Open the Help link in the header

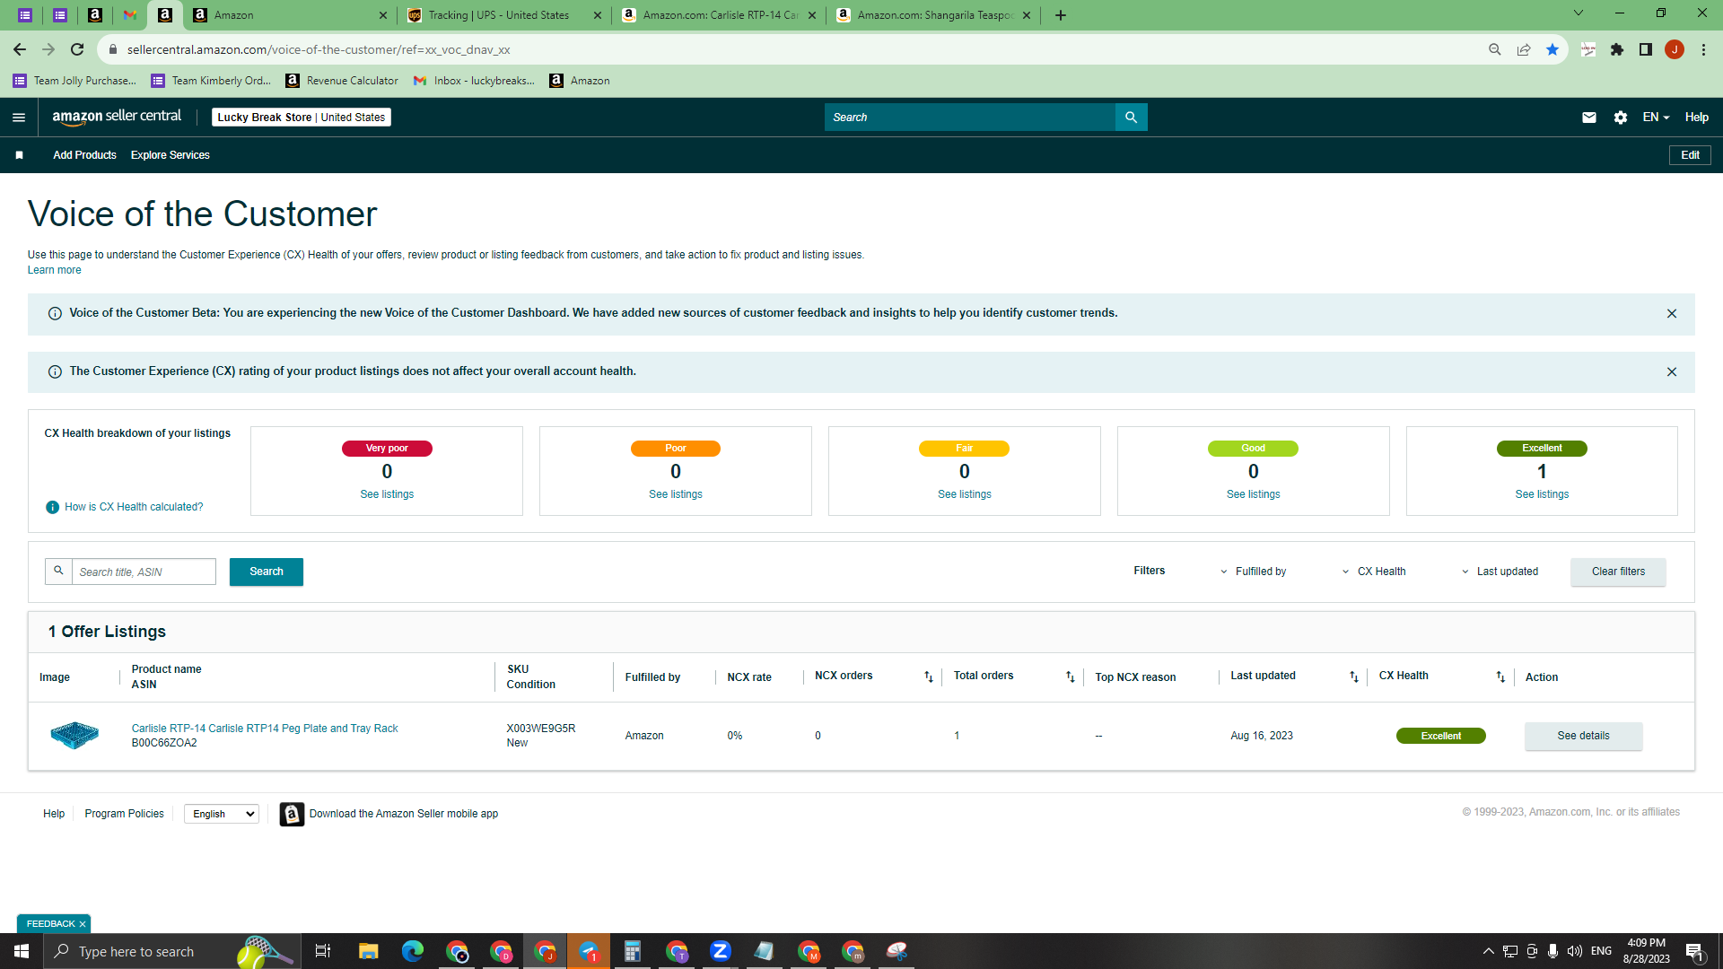tap(1696, 118)
